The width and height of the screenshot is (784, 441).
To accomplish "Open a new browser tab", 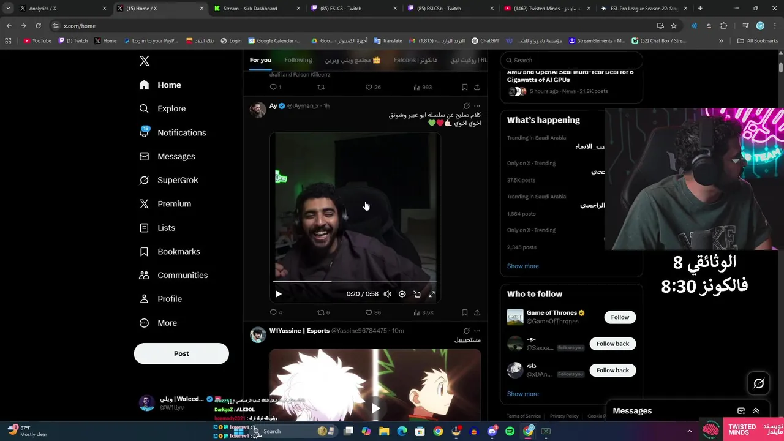I will tap(700, 9).
